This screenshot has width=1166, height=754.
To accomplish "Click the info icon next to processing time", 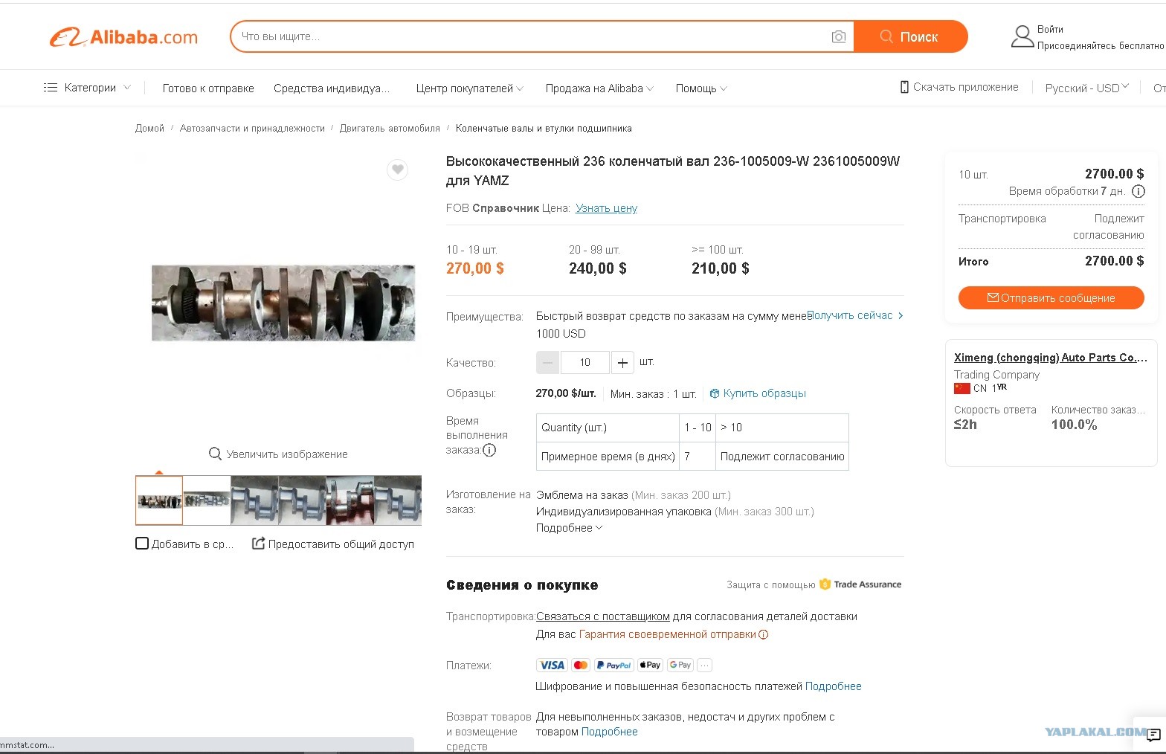I will click(1138, 191).
